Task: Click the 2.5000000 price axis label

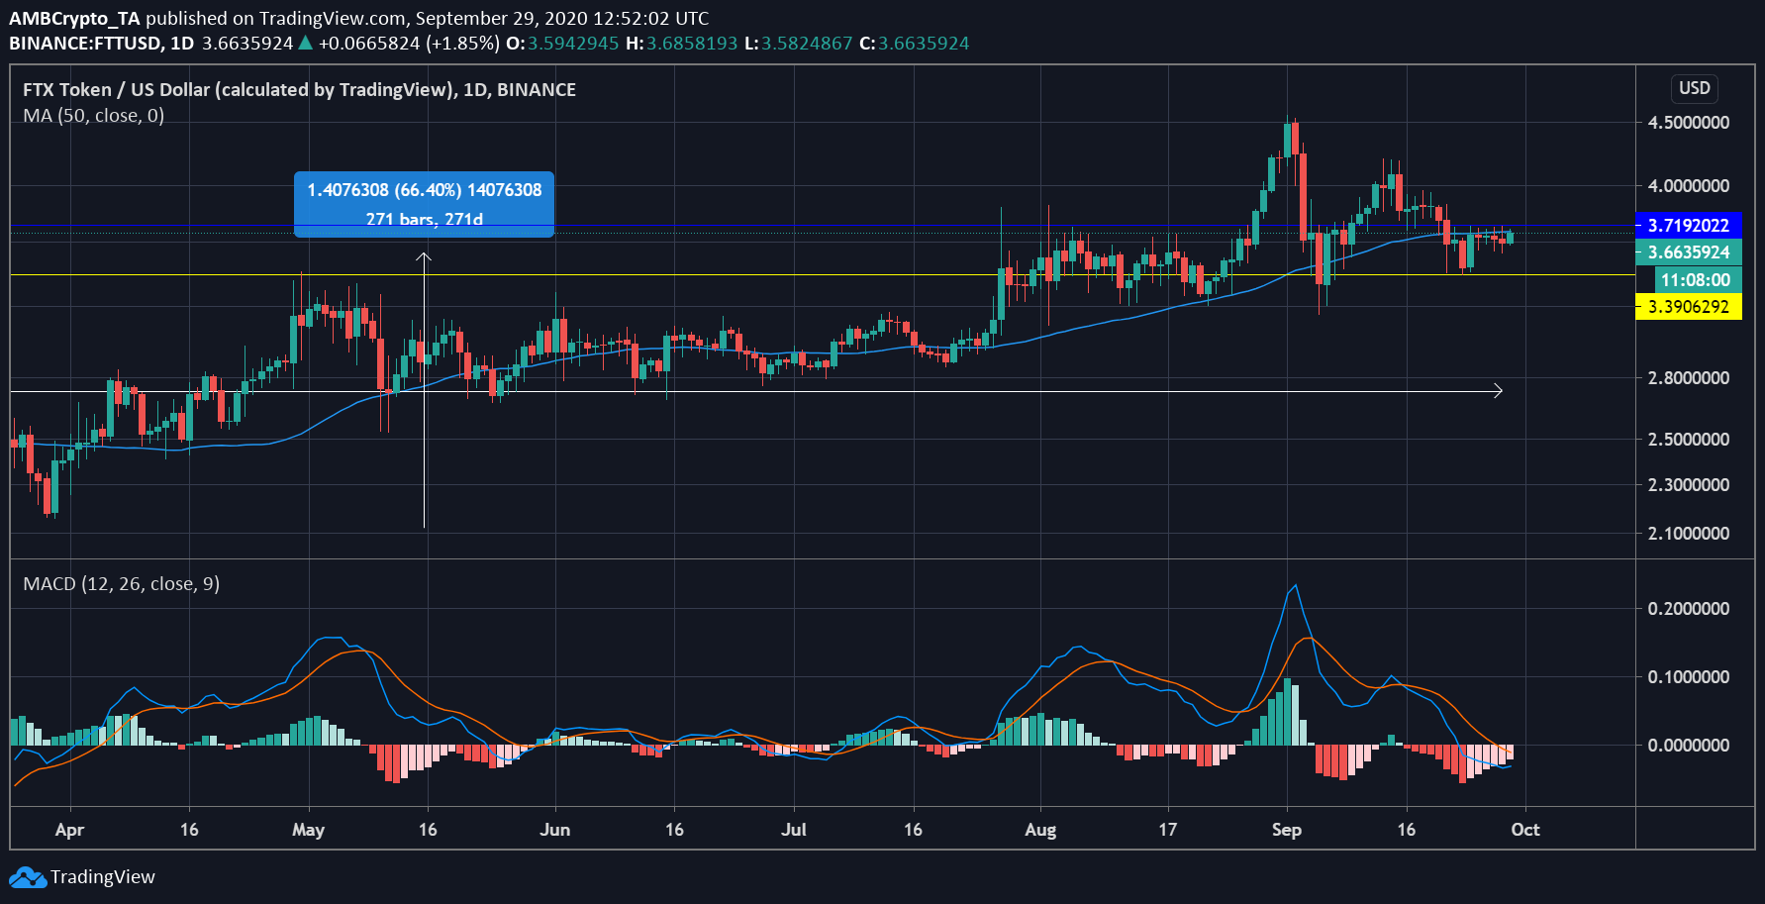Action: (x=1688, y=440)
